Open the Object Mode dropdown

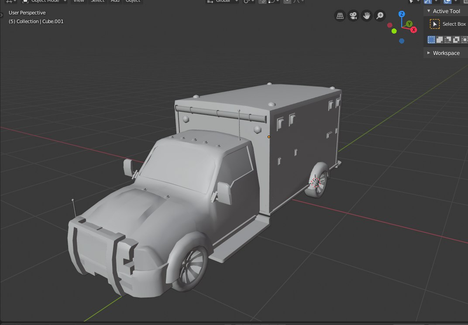[x=45, y=1]
